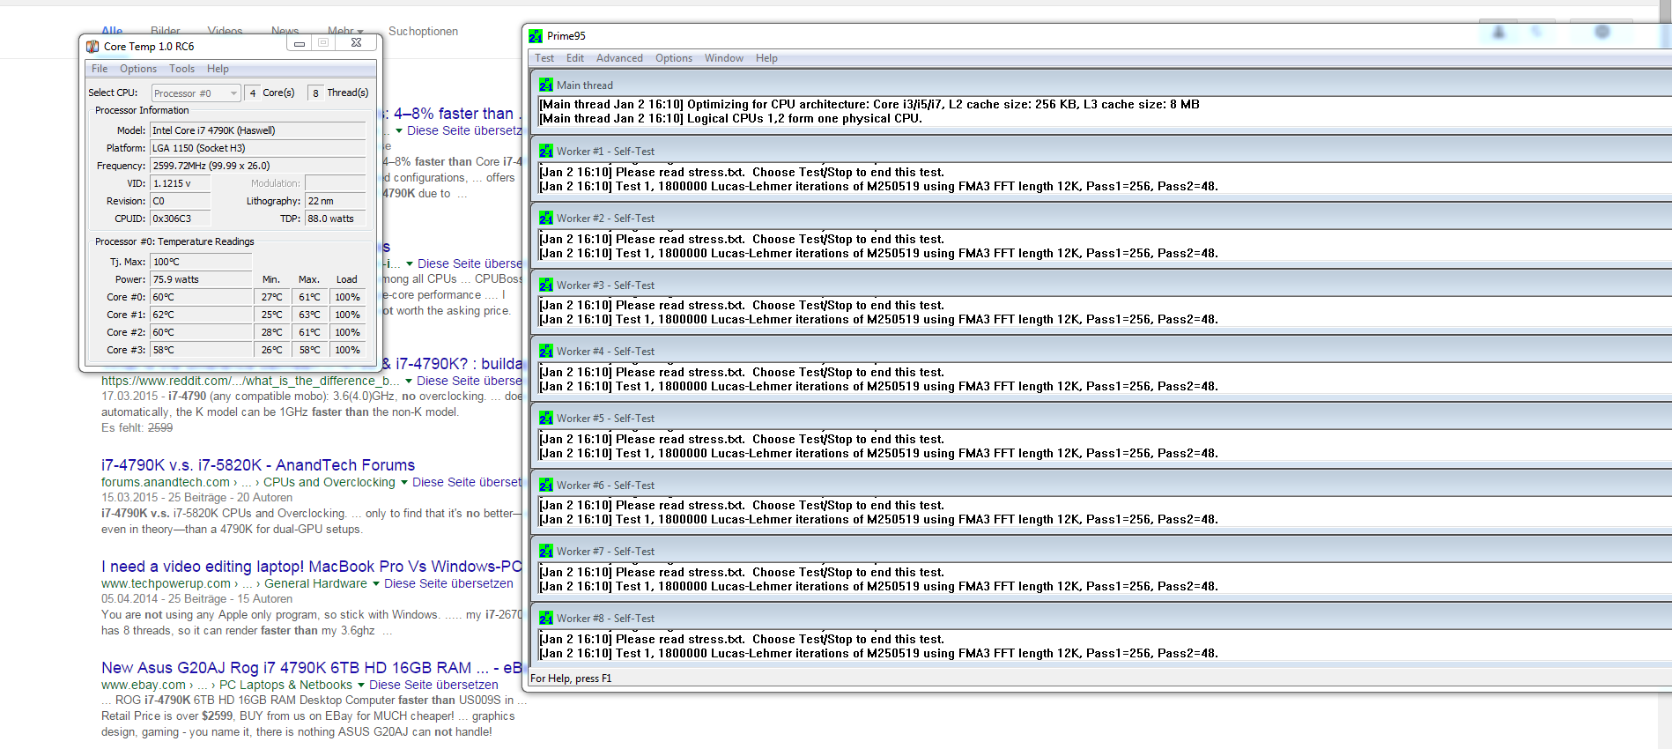This screenshot has width=1672, height=749.
Task: Open Prime95 Advanced menu
Action: (x=619, y=58)
